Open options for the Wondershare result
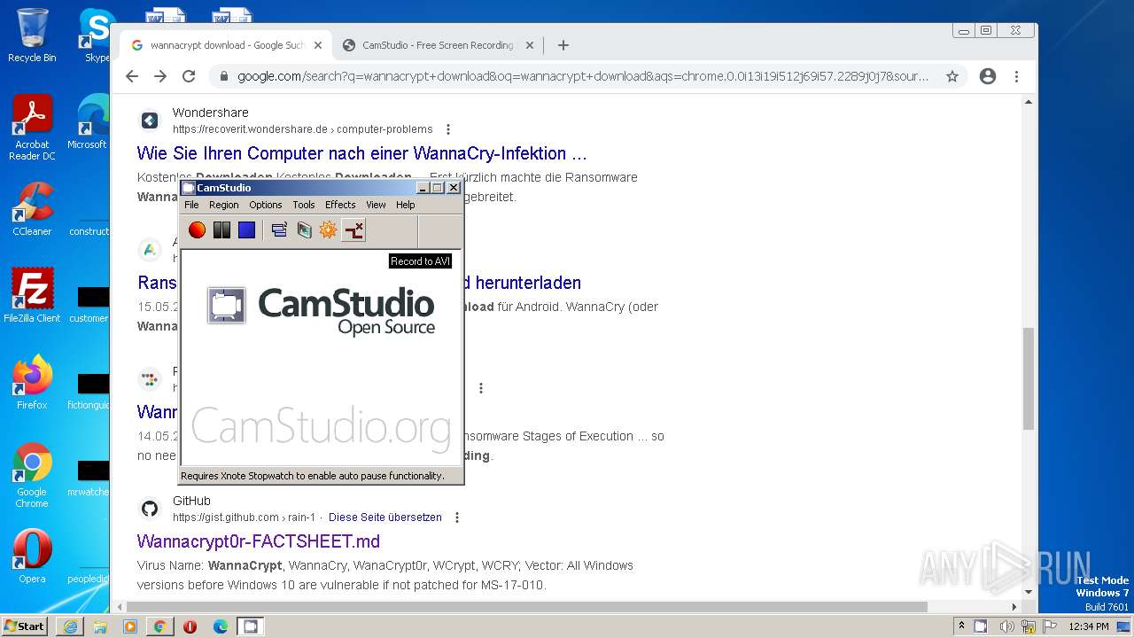1134x638 pixels. click(448, 129)
